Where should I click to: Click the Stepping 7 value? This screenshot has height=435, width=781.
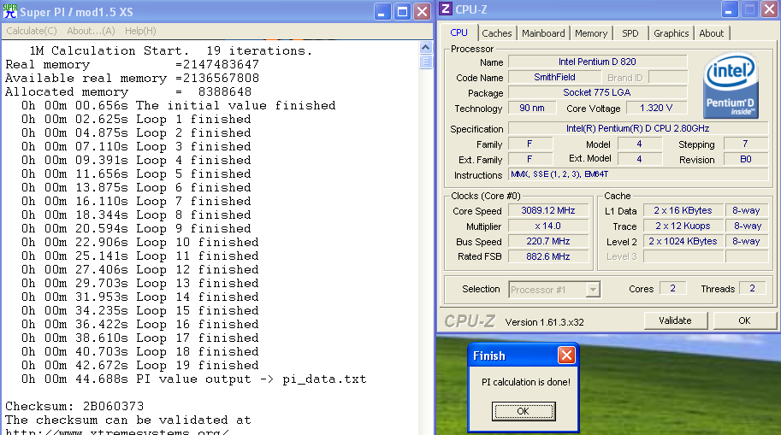point(746,144)
